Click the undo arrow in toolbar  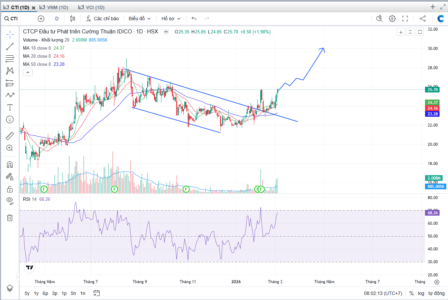[194, 19]
